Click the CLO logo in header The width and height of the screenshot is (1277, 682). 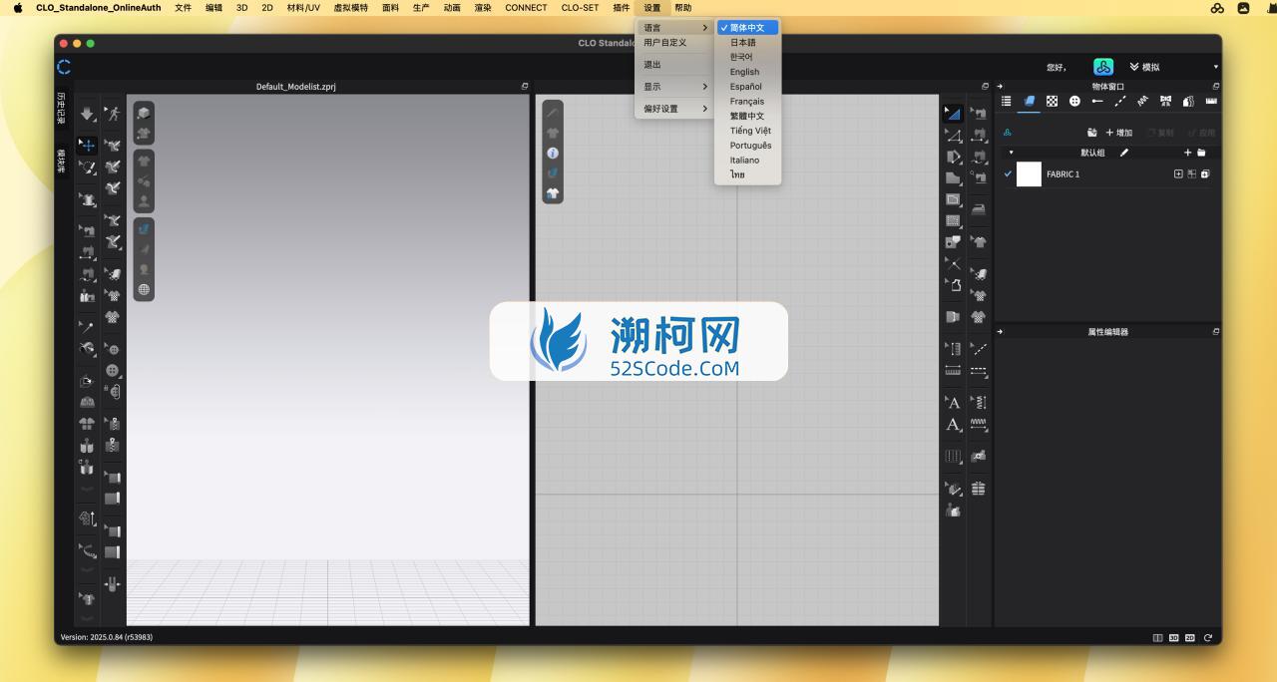(65, 67)
